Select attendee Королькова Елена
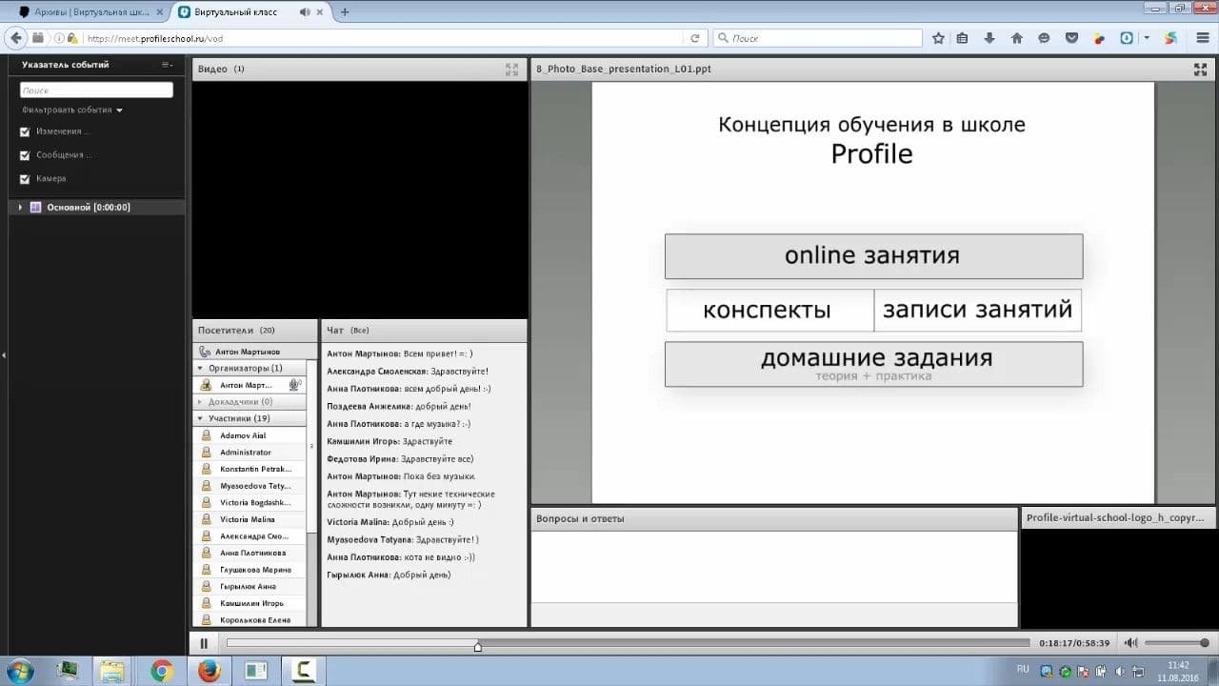 tap(250, 620)
